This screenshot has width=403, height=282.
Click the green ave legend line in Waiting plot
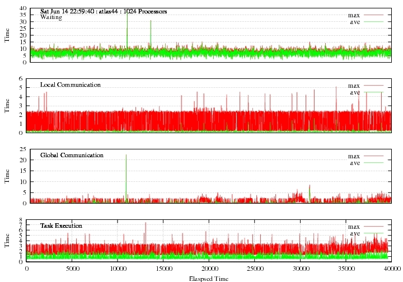coord(373,22)
